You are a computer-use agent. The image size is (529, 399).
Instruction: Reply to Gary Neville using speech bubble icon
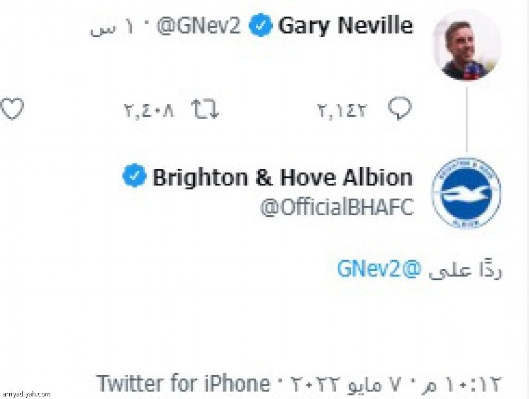pos(400,108)
